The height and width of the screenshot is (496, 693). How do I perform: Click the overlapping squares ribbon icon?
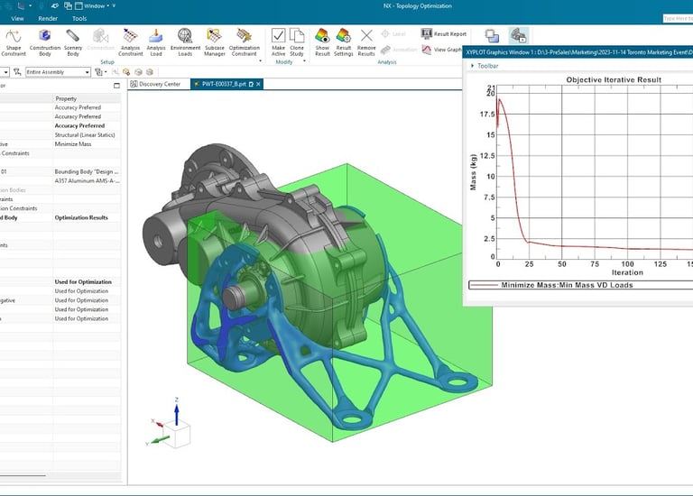tap(492, 36)
